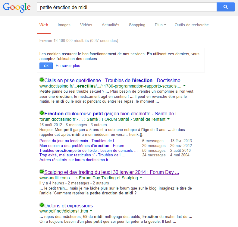Click 'Il y a 4 heures' info line

coord(74,183)
